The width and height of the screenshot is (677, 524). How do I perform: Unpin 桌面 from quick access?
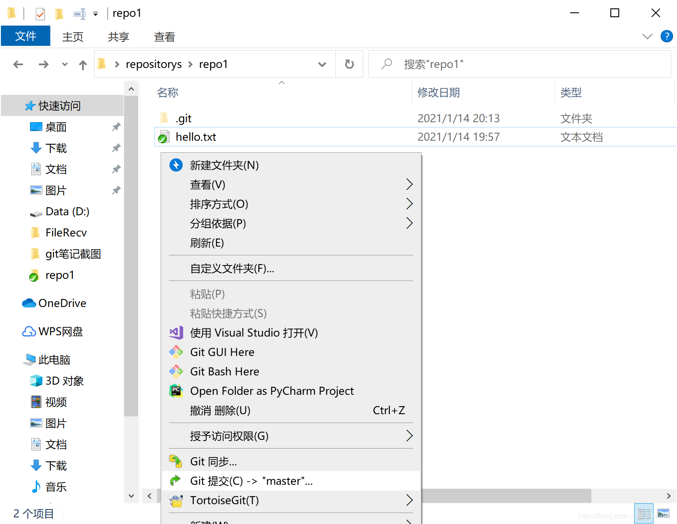pos(116,127)
